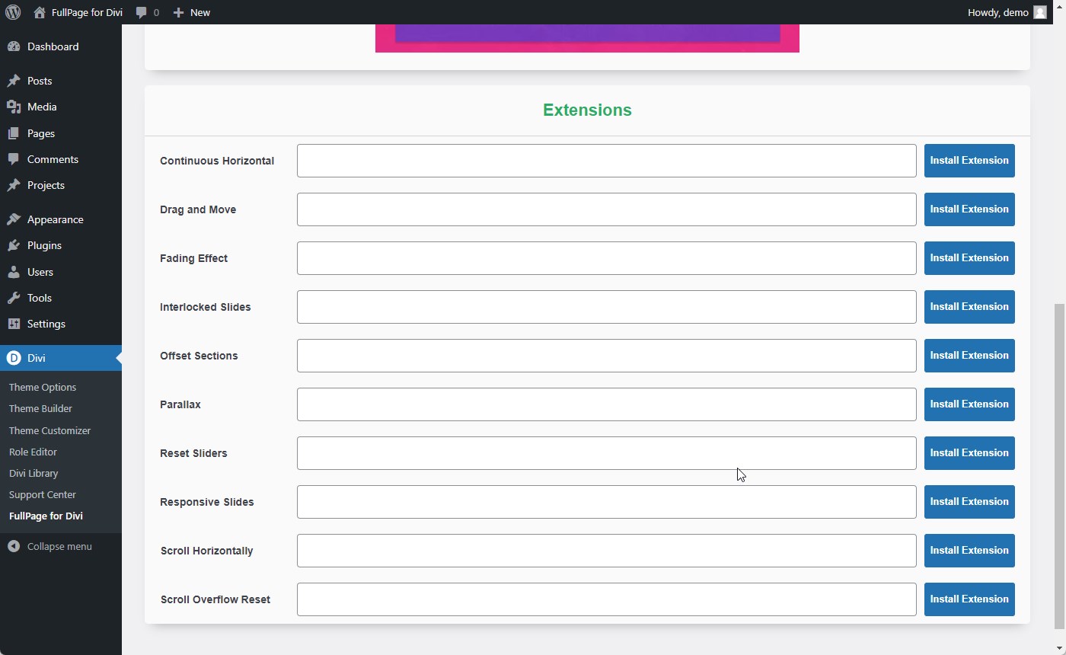Install the Scroll Overflow Reset extension
The image size is (1066, 655).
pos(969,599)
